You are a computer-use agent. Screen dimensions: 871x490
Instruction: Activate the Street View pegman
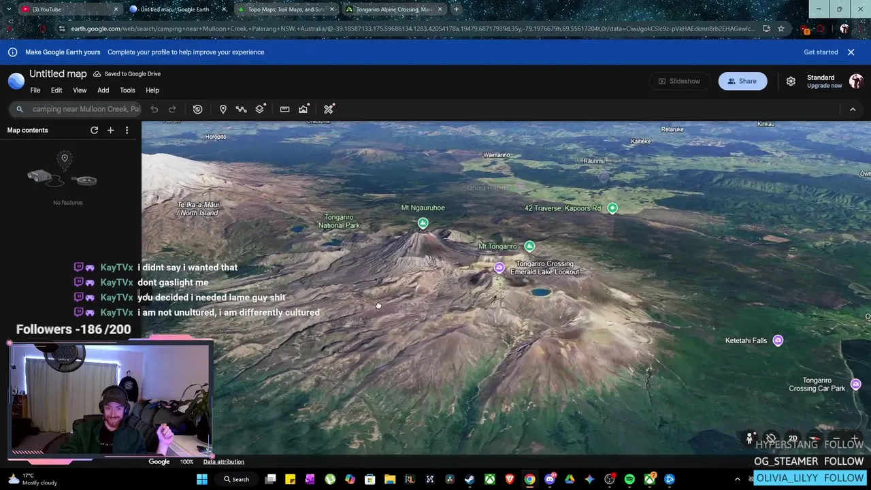(750, 439)
